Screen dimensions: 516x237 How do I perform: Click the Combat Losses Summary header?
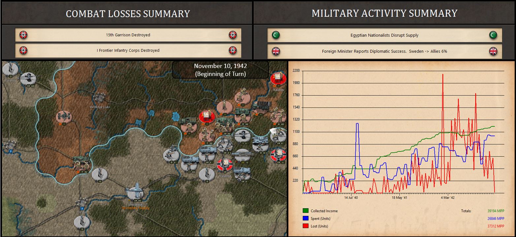[x=127, y=13]
